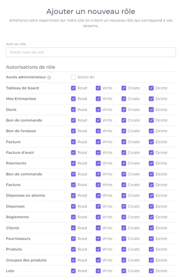Click the role name input field

[x=91, y=52]
